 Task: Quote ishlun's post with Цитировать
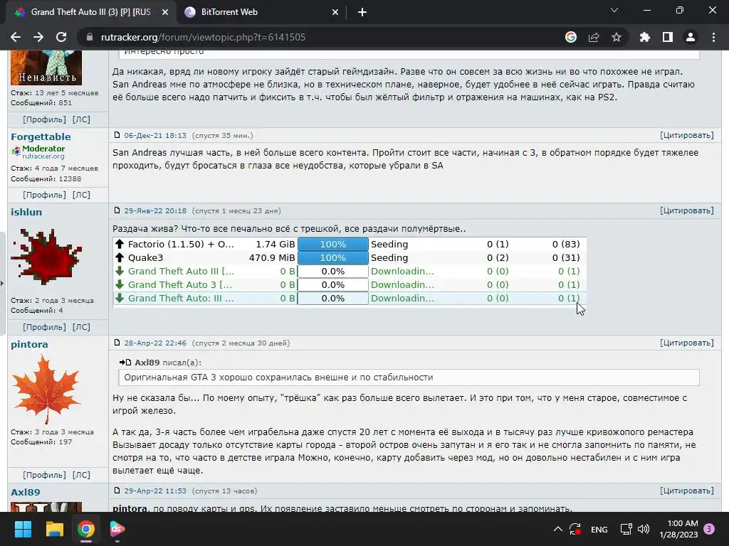[687, 210]
